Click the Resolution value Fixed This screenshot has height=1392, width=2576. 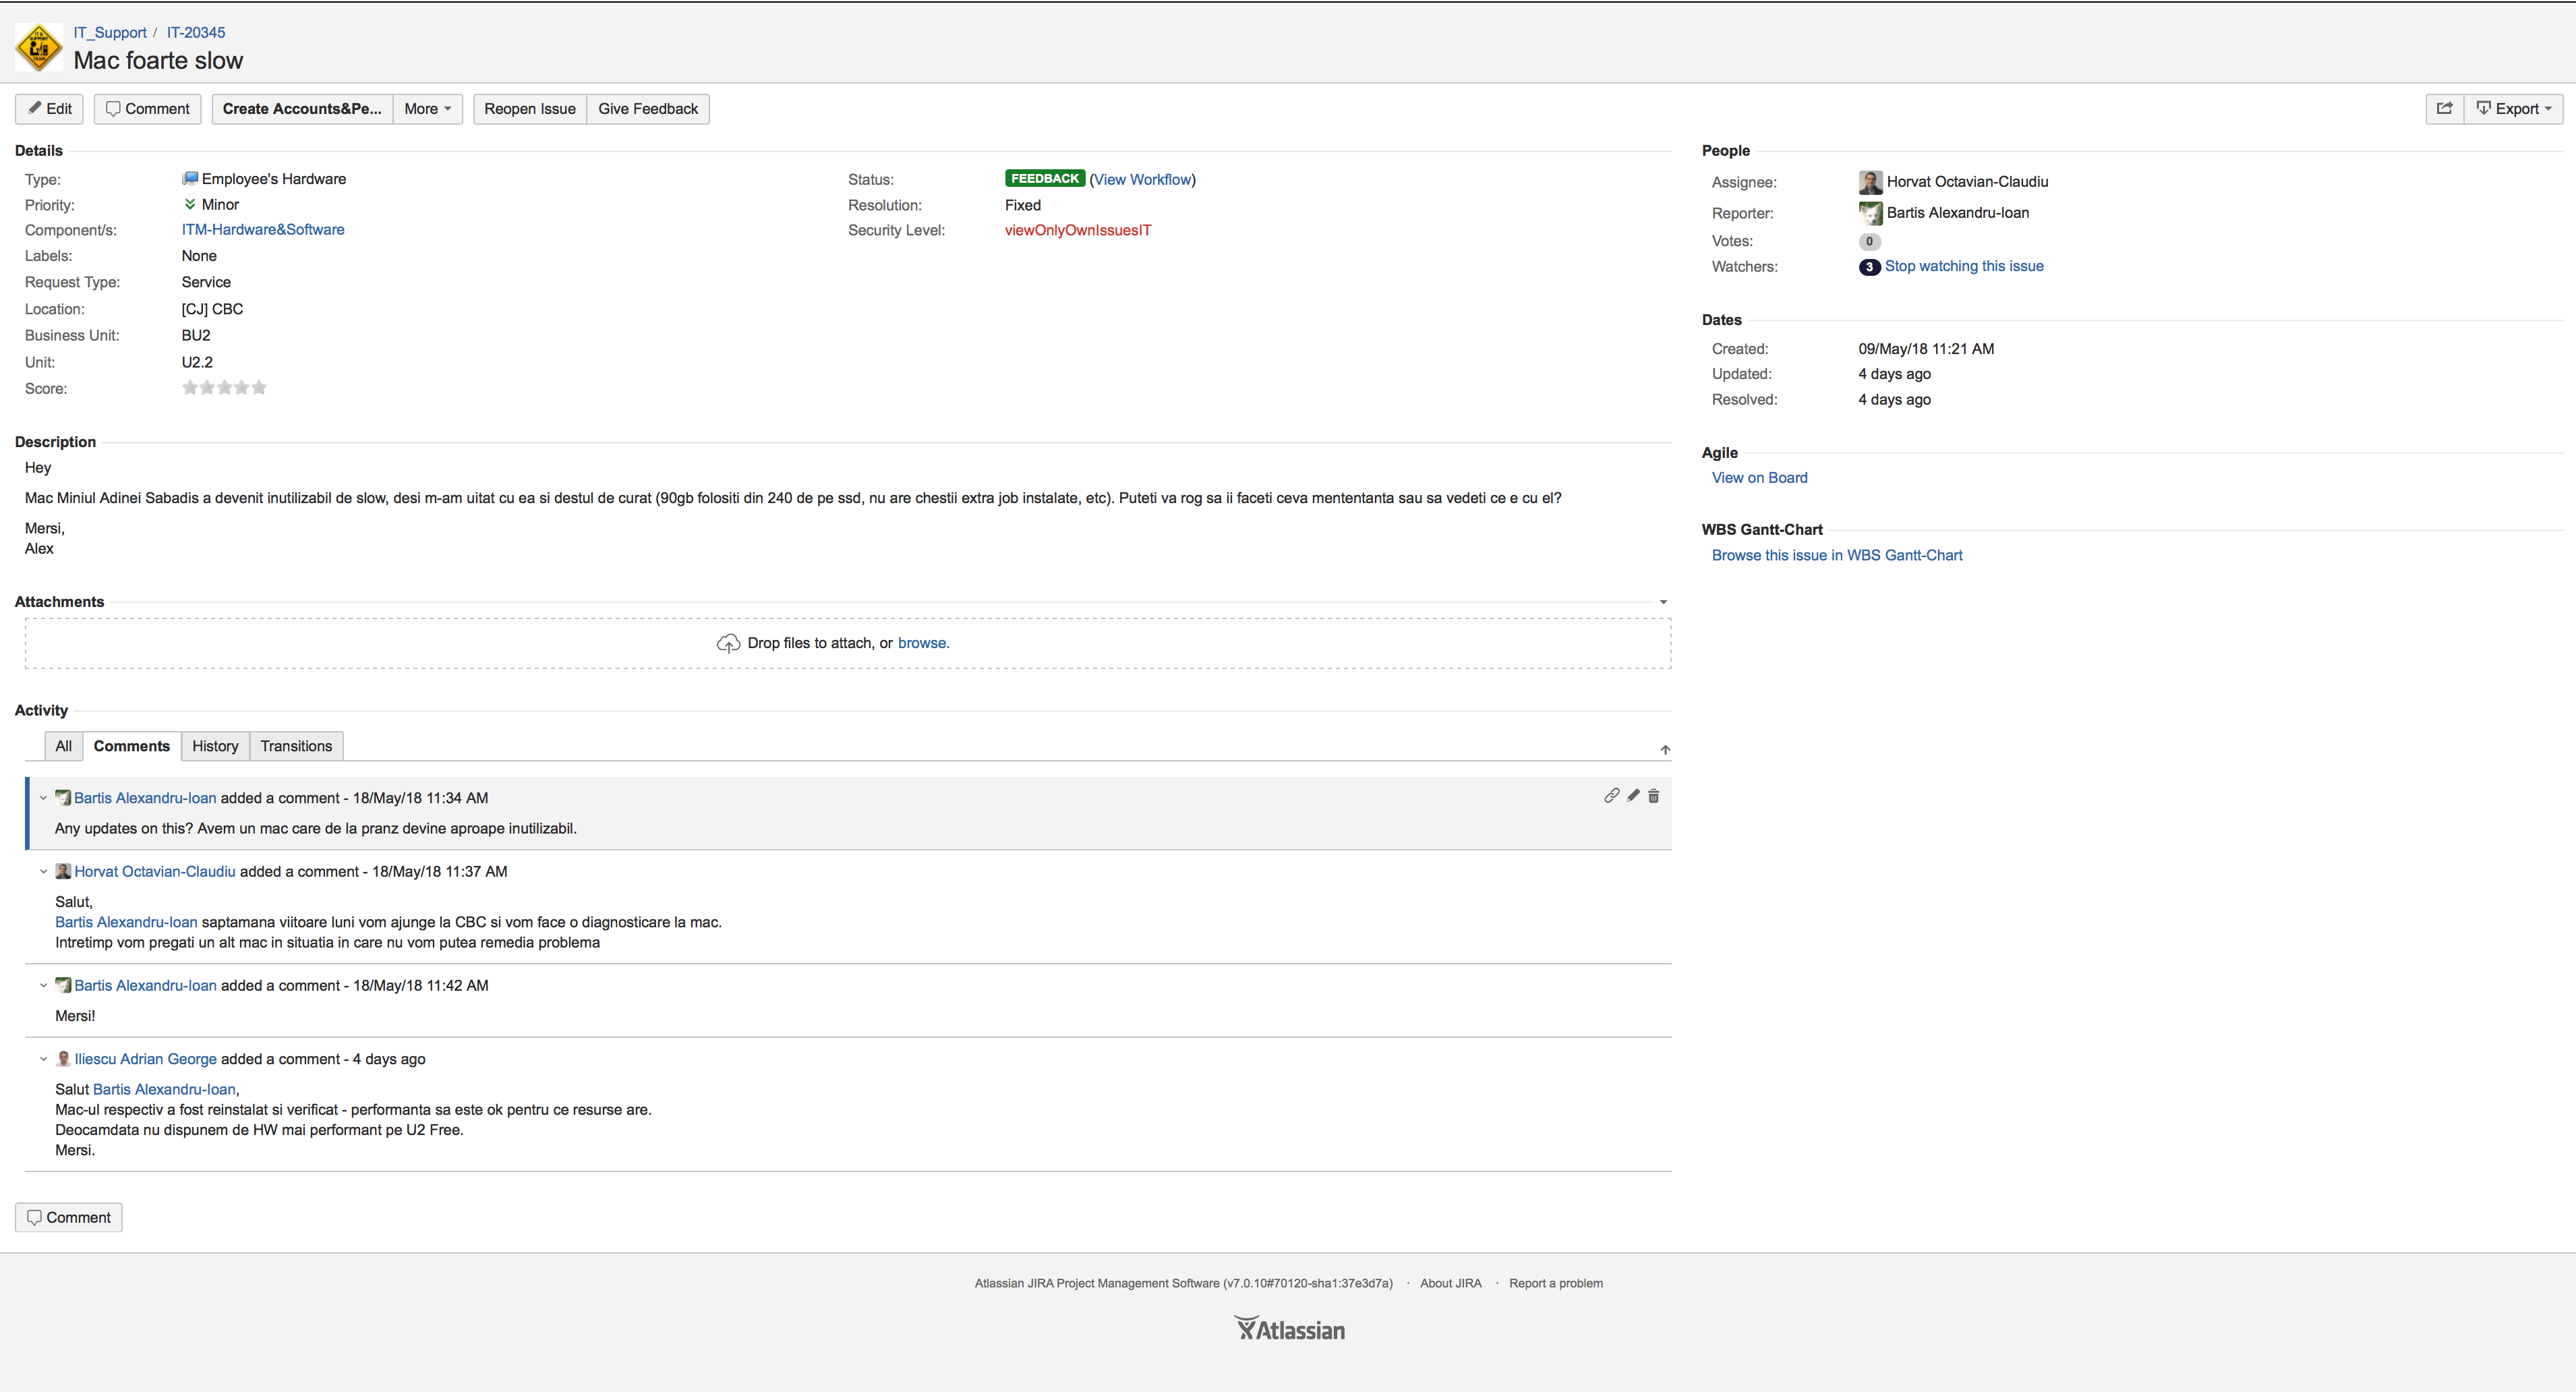pyautogui.click(x=1023, y=205)
